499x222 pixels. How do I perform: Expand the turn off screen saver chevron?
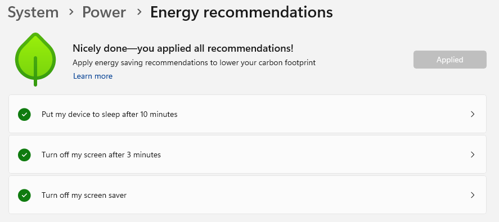[473, 195]
